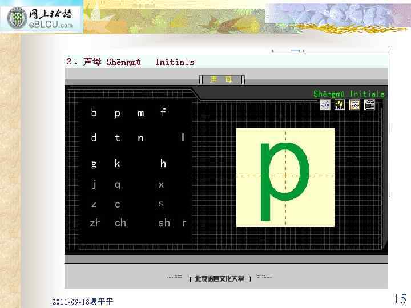The image size is (411, 308).
Task: Click the eBLCU.com logo
Action: (41, 18)
